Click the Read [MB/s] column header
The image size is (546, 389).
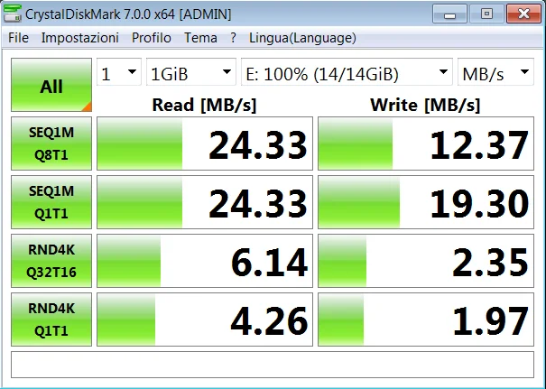pos(204,105)
